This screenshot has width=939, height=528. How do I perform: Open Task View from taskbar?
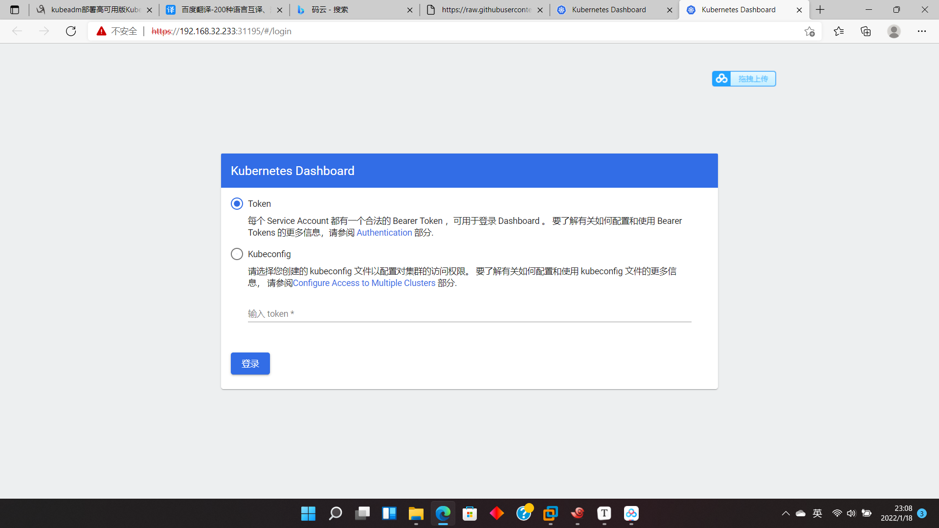[362, 513]
